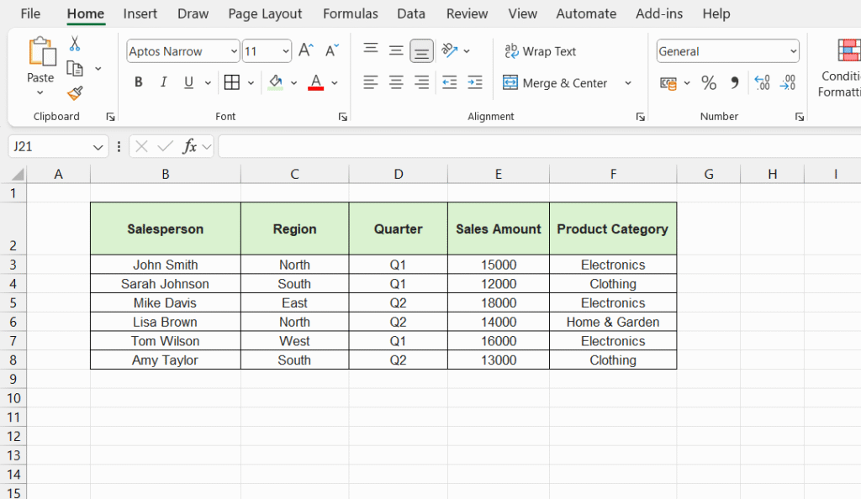Apply Center alignment to text
861x499 pixels.
395,82
